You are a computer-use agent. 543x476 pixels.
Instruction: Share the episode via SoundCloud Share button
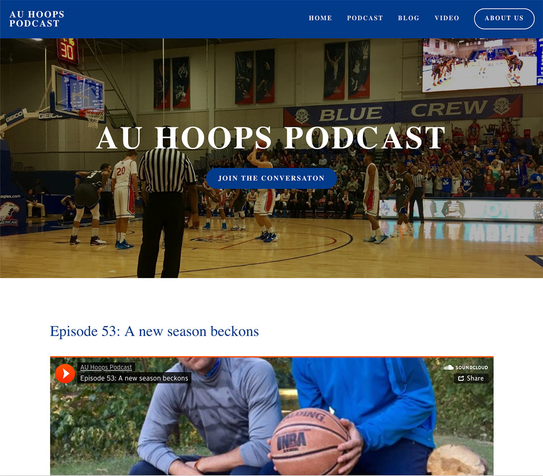coord(471,378)
